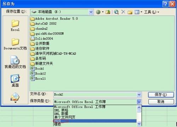Open Documents文档 in the places bar
The height and width of the screenshot is (127, 177).
point(15,44)
